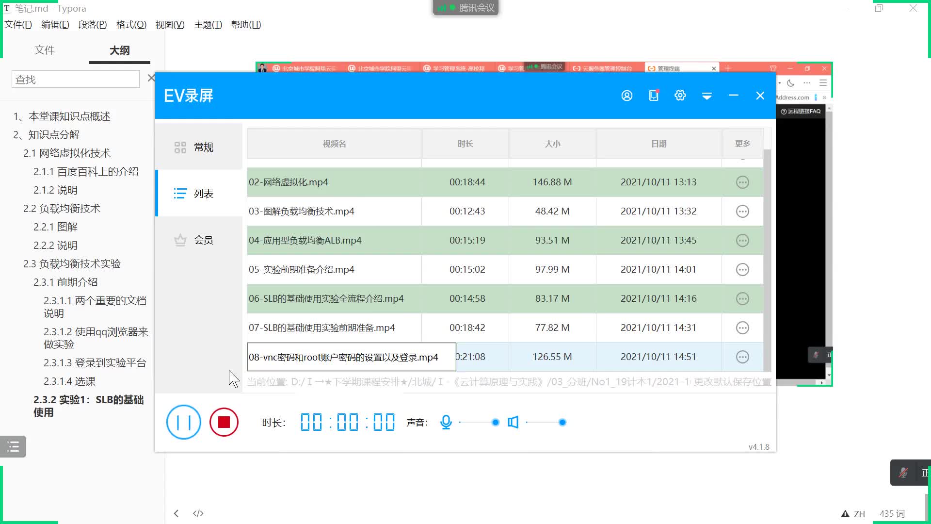Edit the 08-vnc密码和root账户密码 filename field
This screenshot has width=931, height=524.
(352, 357)
